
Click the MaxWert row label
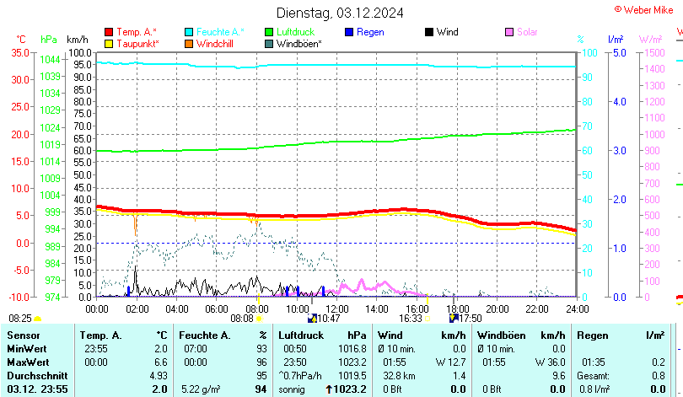pos(29,362)
